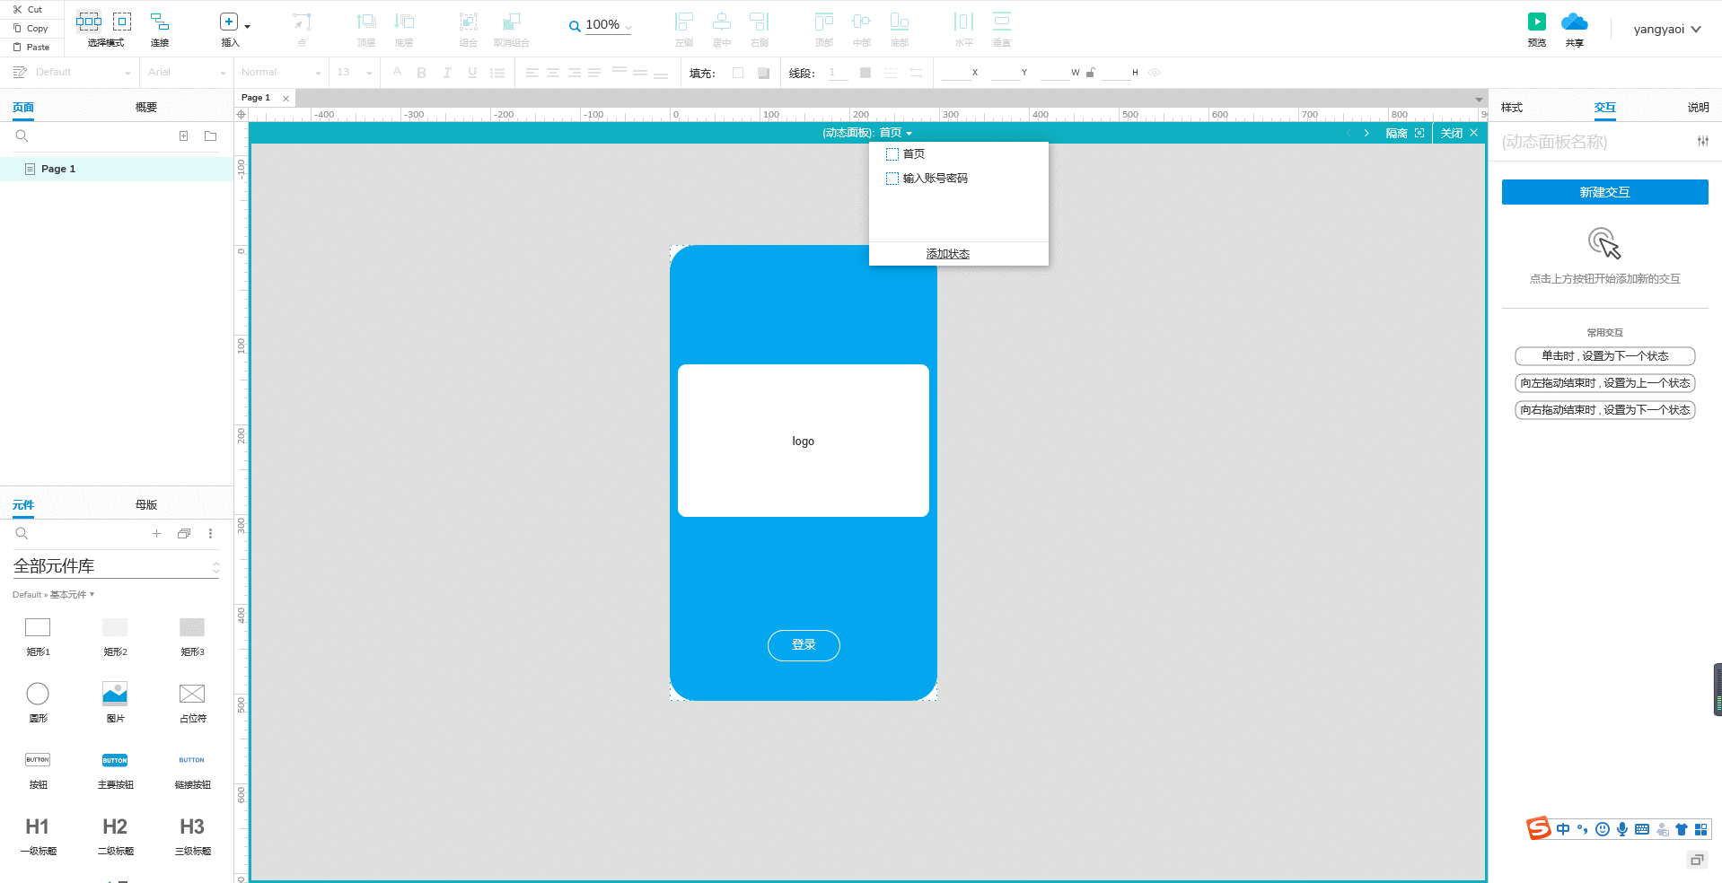Image resolution: width=1722 pixels, height=883 pixels.
Task: Select Page 1 in the pages tree
Action: pyautogui.click(x=117, y=169)
